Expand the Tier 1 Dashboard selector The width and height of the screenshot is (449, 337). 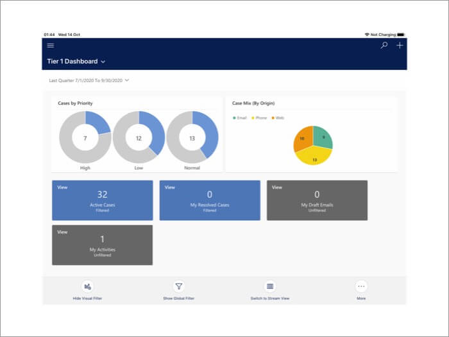[76, 62]
